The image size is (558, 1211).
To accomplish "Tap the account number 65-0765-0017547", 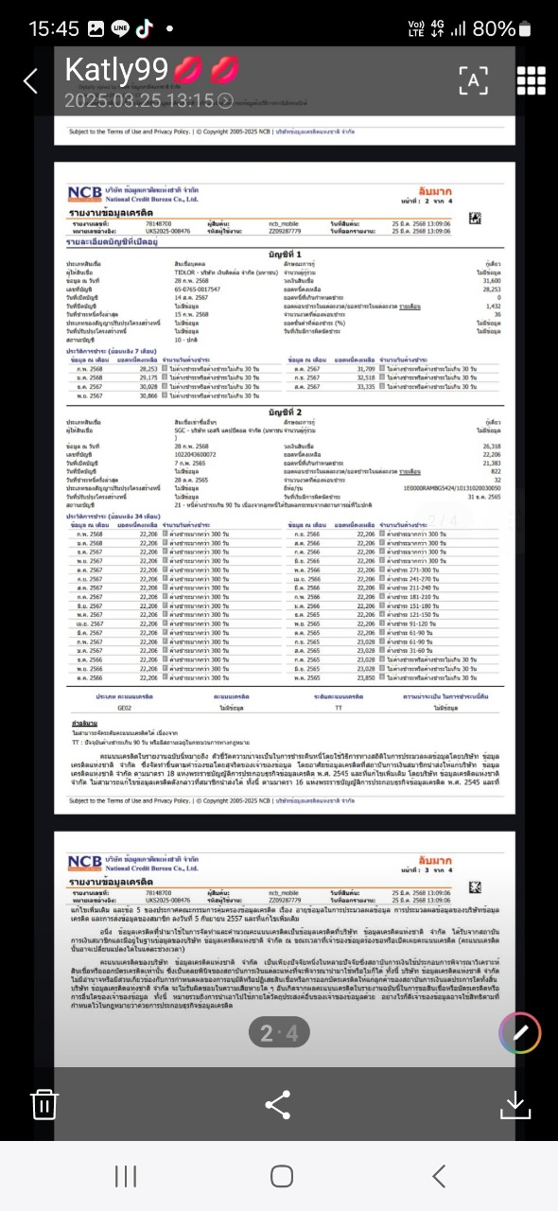I will coord(197,289).
